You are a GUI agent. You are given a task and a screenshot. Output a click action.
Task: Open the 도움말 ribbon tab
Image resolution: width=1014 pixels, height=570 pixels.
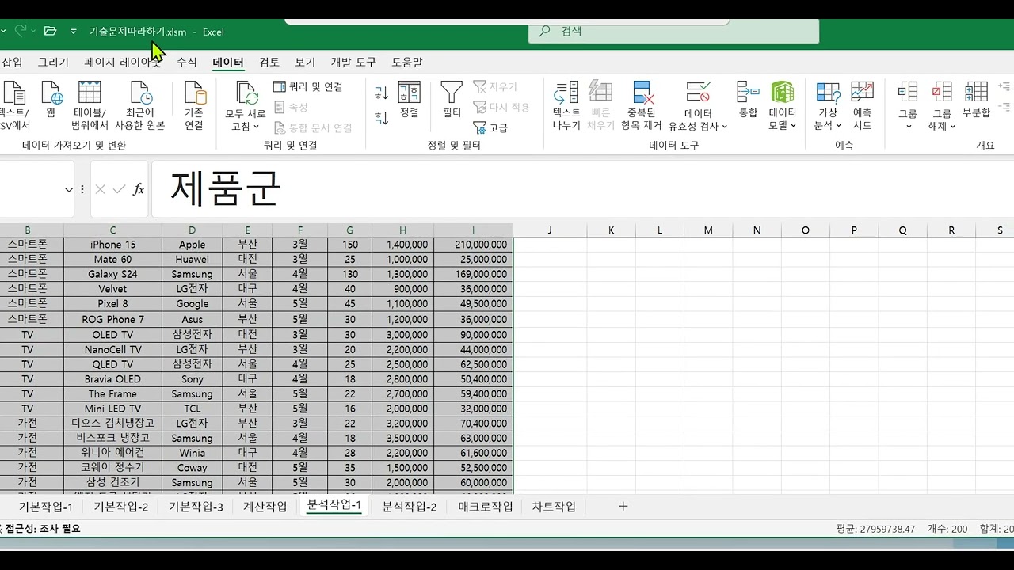(407, 62)
